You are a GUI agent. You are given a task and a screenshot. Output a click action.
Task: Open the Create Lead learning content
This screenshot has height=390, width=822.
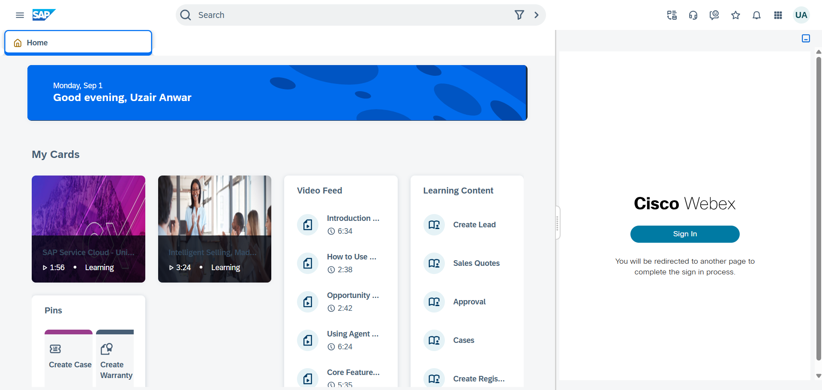tap(474, 225)
